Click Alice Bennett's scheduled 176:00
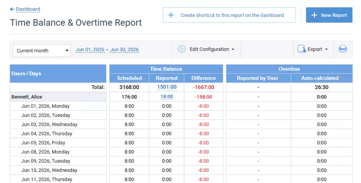 129,97
